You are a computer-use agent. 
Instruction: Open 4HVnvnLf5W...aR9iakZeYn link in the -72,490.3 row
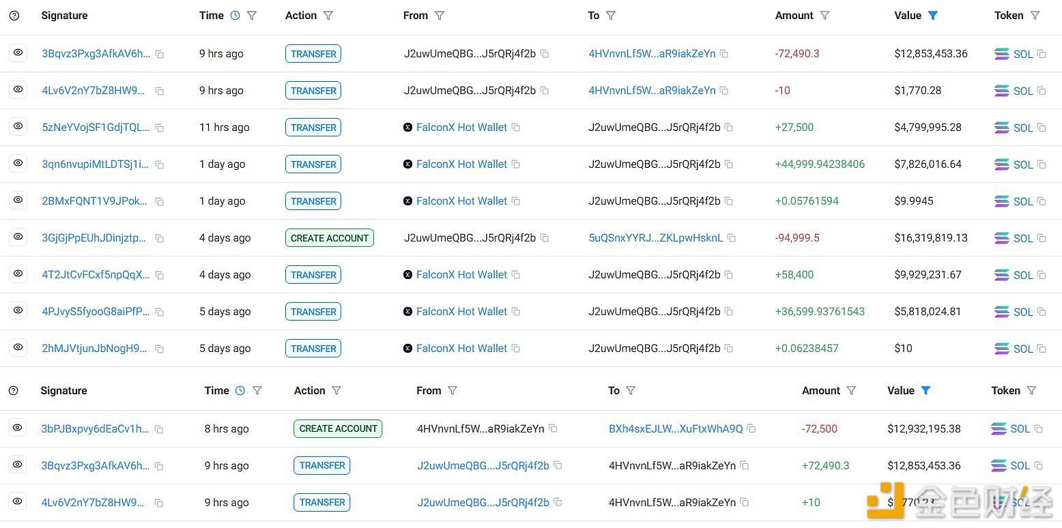click(652, 54)
